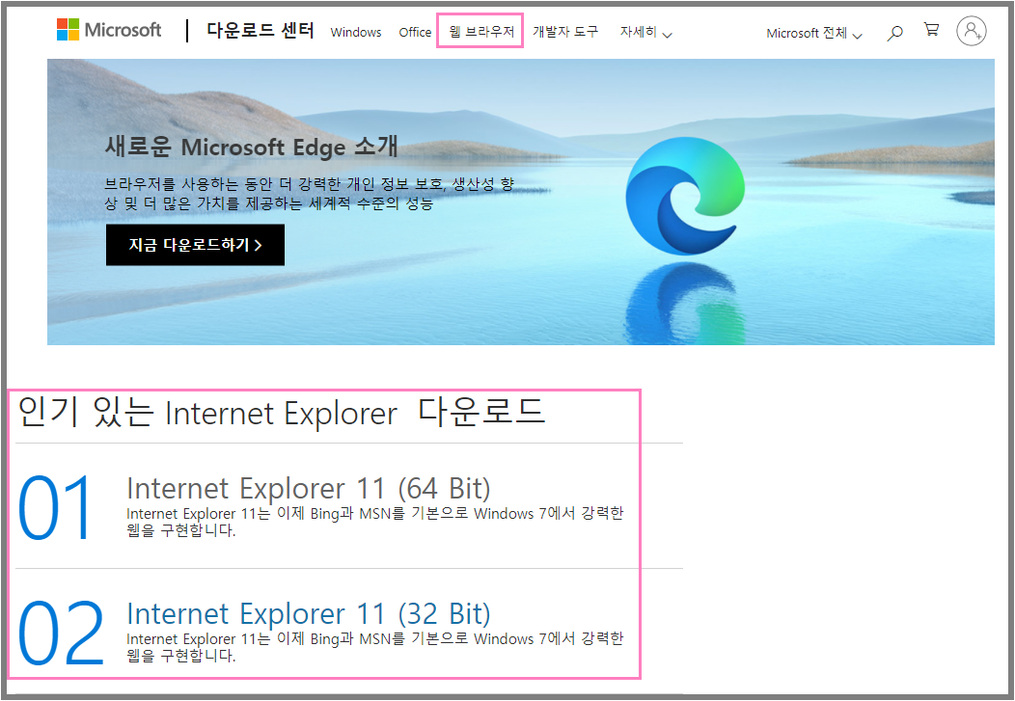Click the Microsoft logo
1015x701 pixels.
pos(109,30)
